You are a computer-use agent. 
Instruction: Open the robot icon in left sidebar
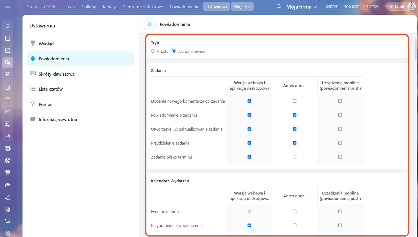(8, 185)
